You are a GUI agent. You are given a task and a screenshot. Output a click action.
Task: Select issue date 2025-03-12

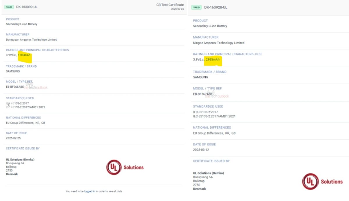click(x=201, y=150)
